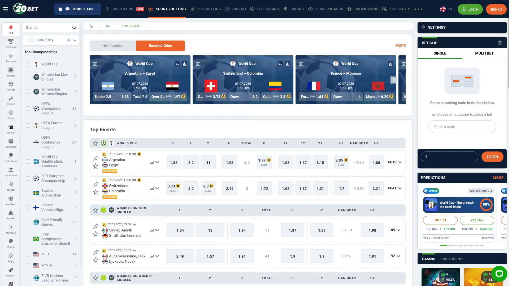Switch to the Multi Bet tab

484,53
